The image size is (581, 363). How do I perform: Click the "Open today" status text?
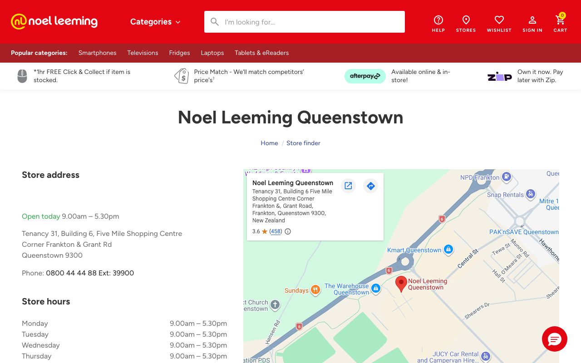(x=41, y=216)
